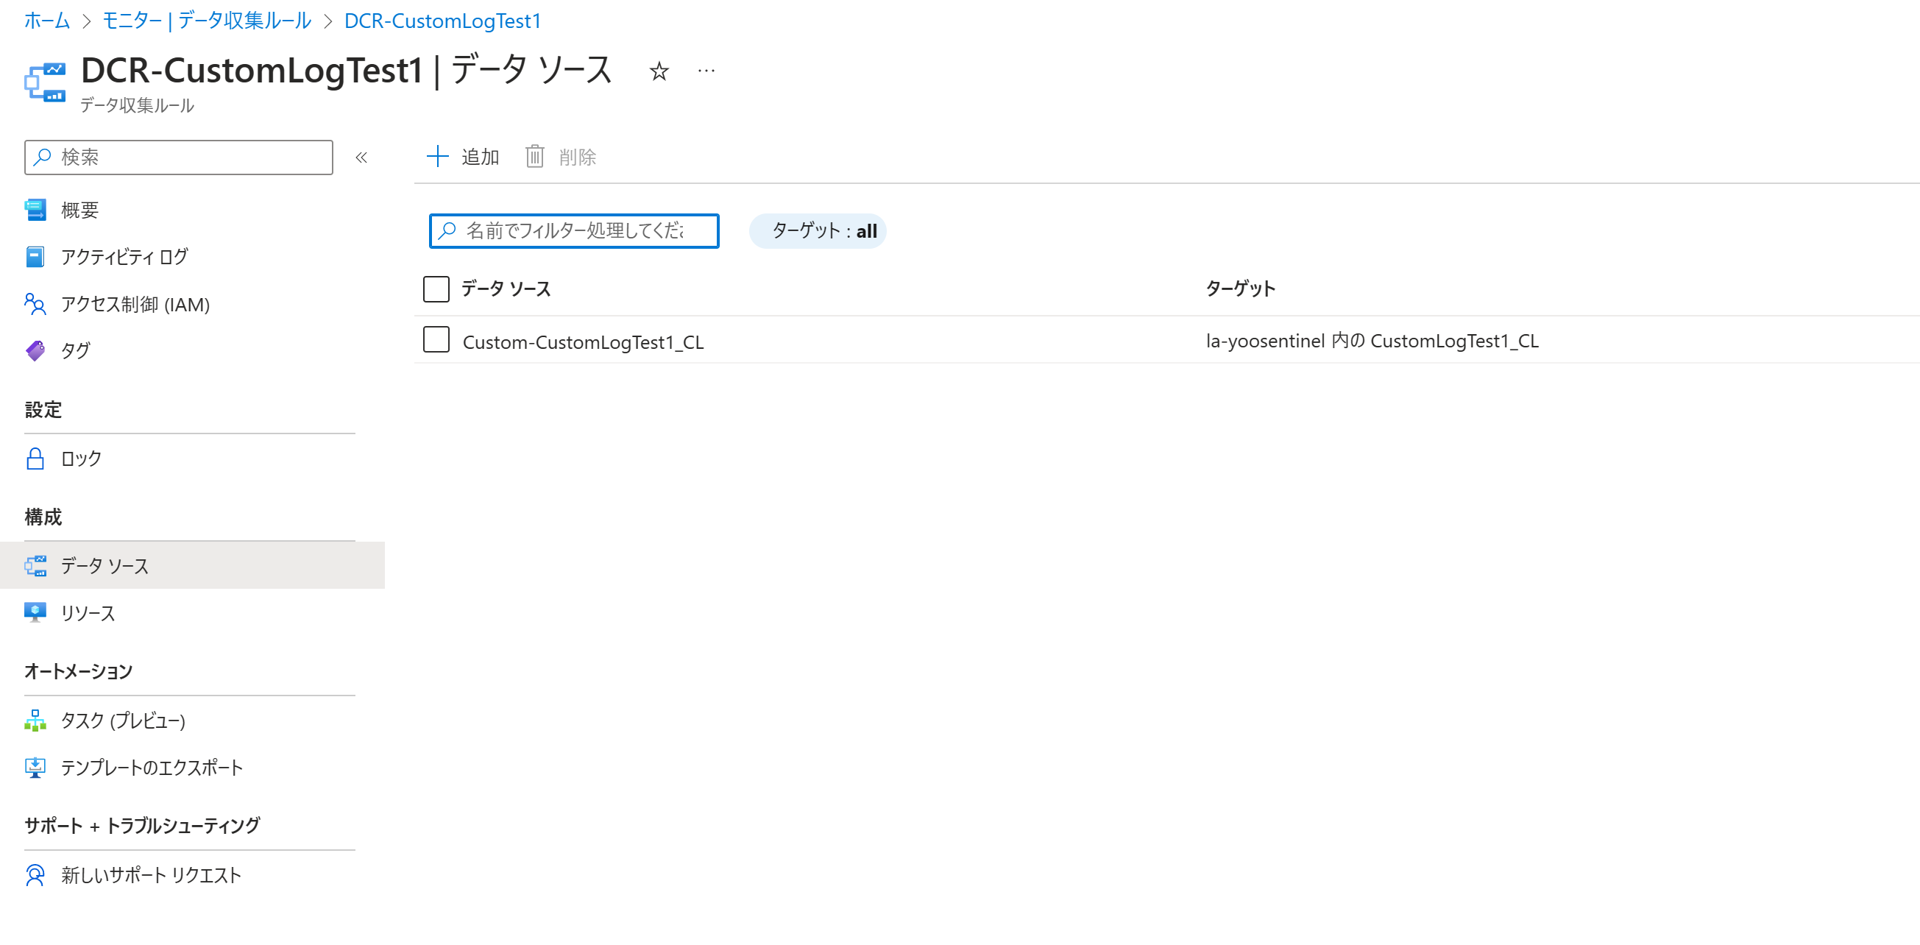Click the sidebar 検索 search box
Viewport: 1920px width, 945px height.
[179, 157]
